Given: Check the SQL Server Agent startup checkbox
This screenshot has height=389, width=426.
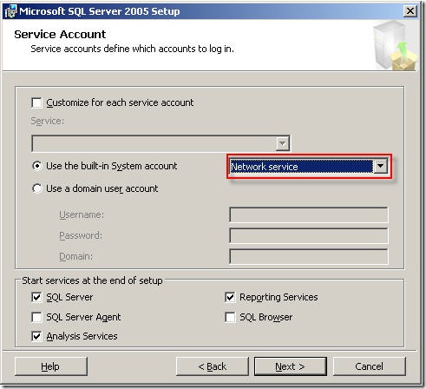Looking at the screenshot, I should [36, 317].
